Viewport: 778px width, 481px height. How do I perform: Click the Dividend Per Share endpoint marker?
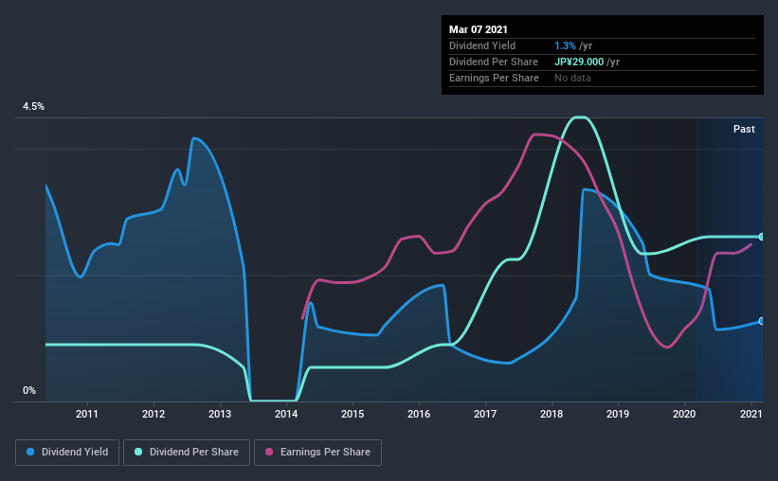[761, 237]
